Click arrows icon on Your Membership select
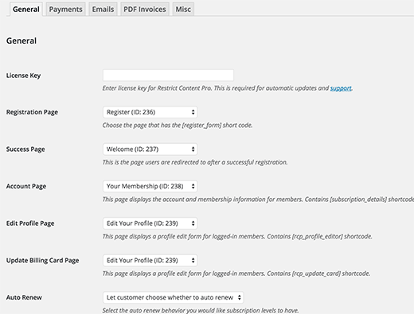The image size is (414, 314). [193, 186]
